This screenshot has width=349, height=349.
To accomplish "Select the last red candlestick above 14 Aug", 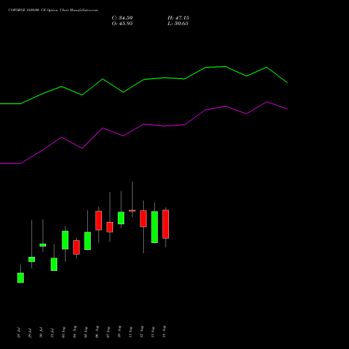I will tap(165, 224).
